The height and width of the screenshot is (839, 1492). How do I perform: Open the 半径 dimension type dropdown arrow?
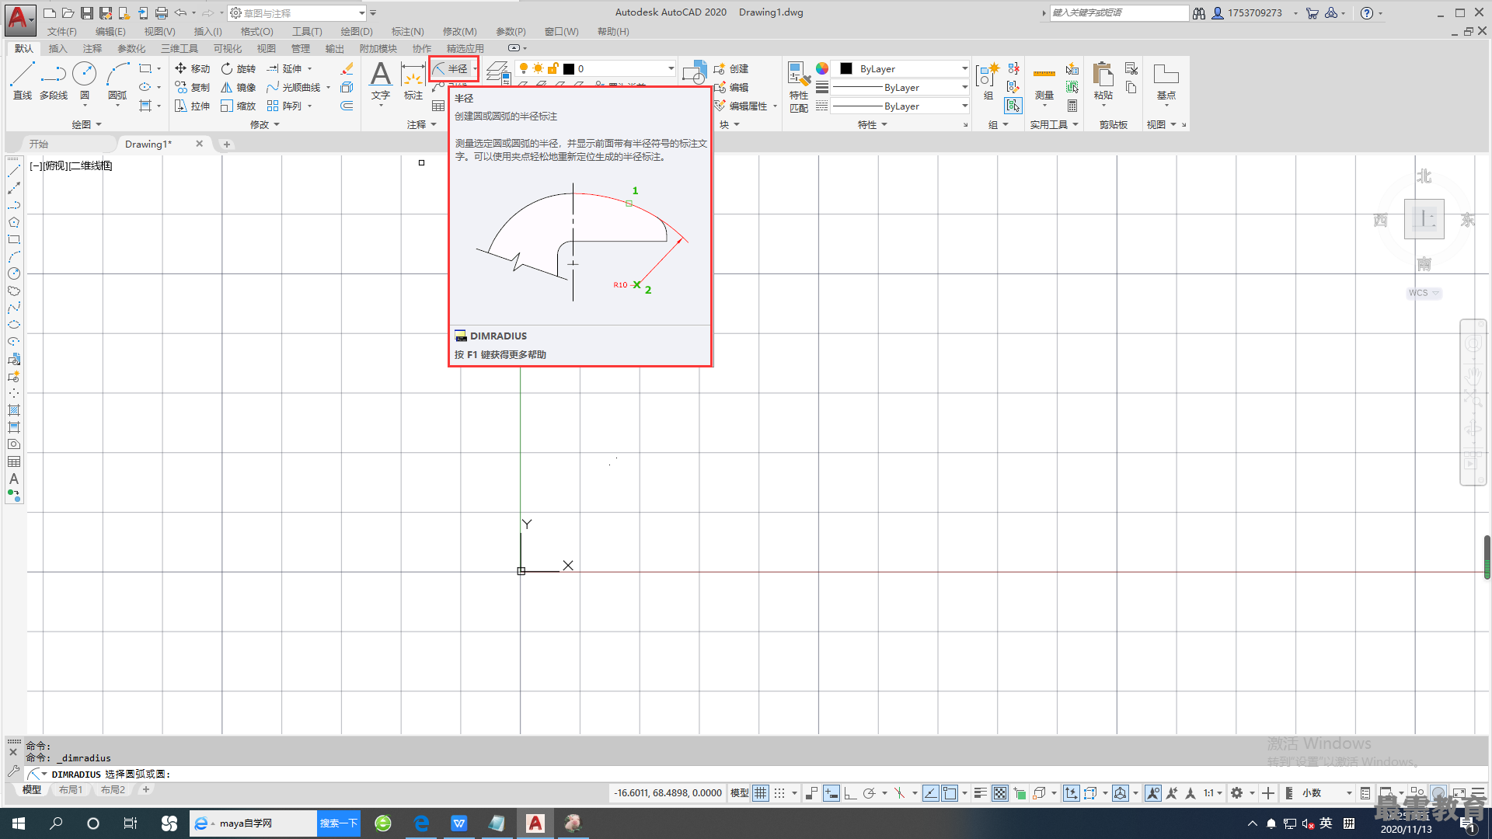pos(474,68)
